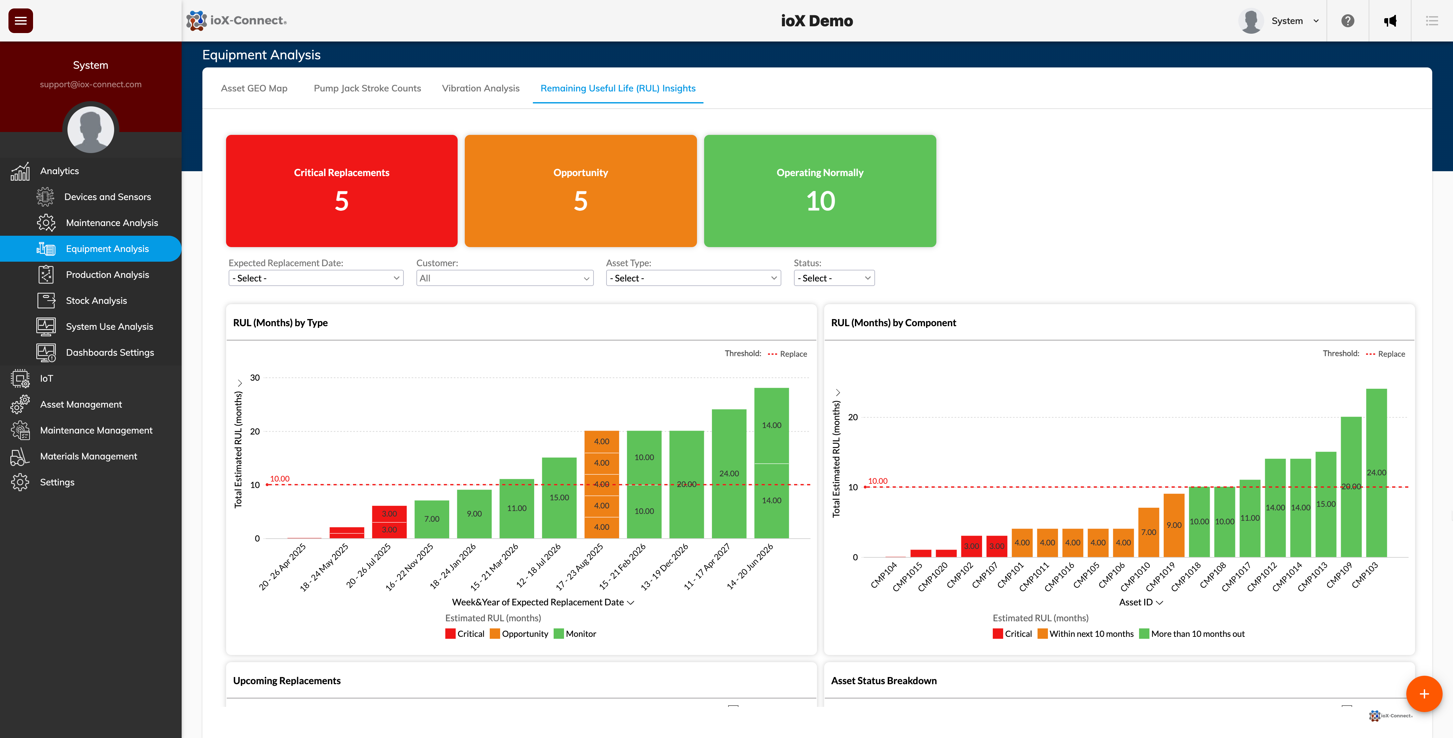Open the Stock Analysis section
This screenshot has width=1453, height=738.
point(96,300)
